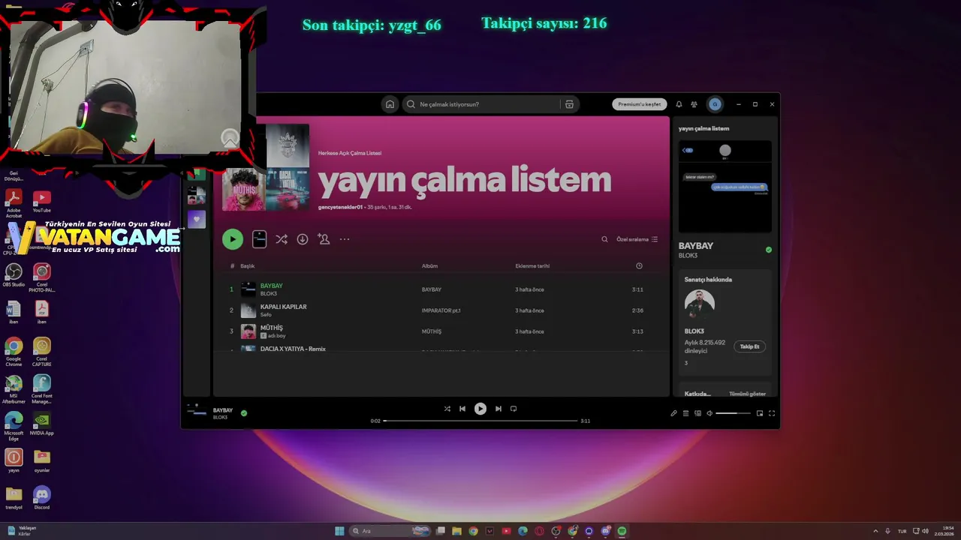The image size is (961, 540).
Task: Open MSI Afterburner desktop icon
Action: coord(14,389)
